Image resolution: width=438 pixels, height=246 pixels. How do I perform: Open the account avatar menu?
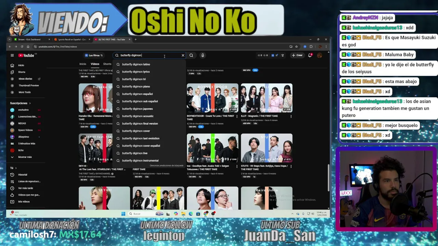coord(320,55)
